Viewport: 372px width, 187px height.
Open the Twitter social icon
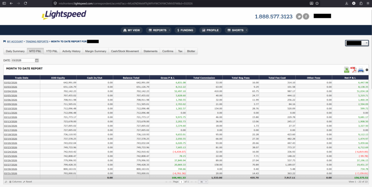click(299, 16)
